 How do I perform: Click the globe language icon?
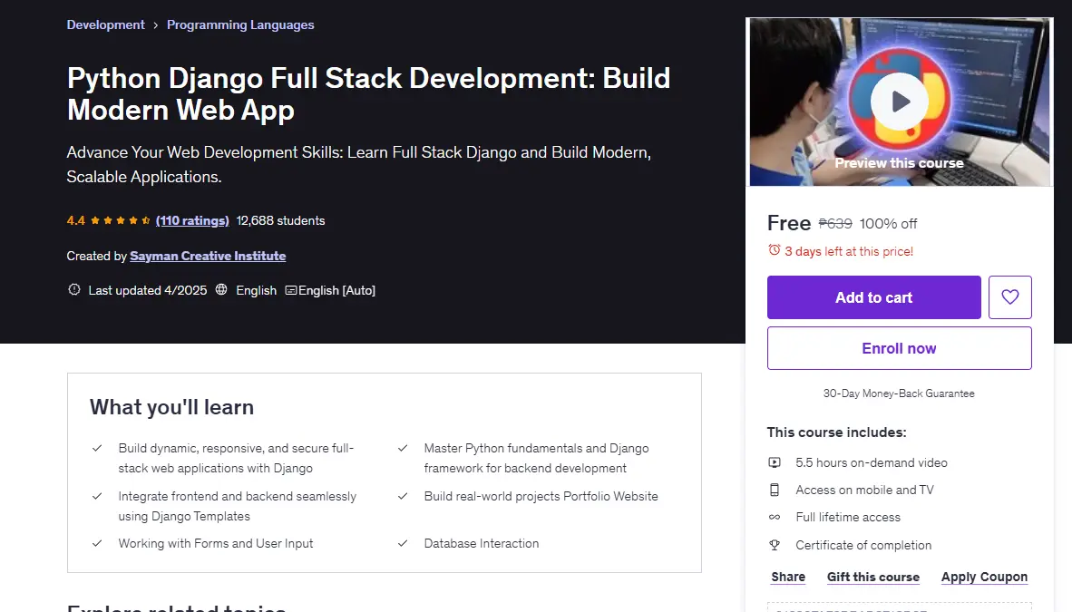coord(220,289)
